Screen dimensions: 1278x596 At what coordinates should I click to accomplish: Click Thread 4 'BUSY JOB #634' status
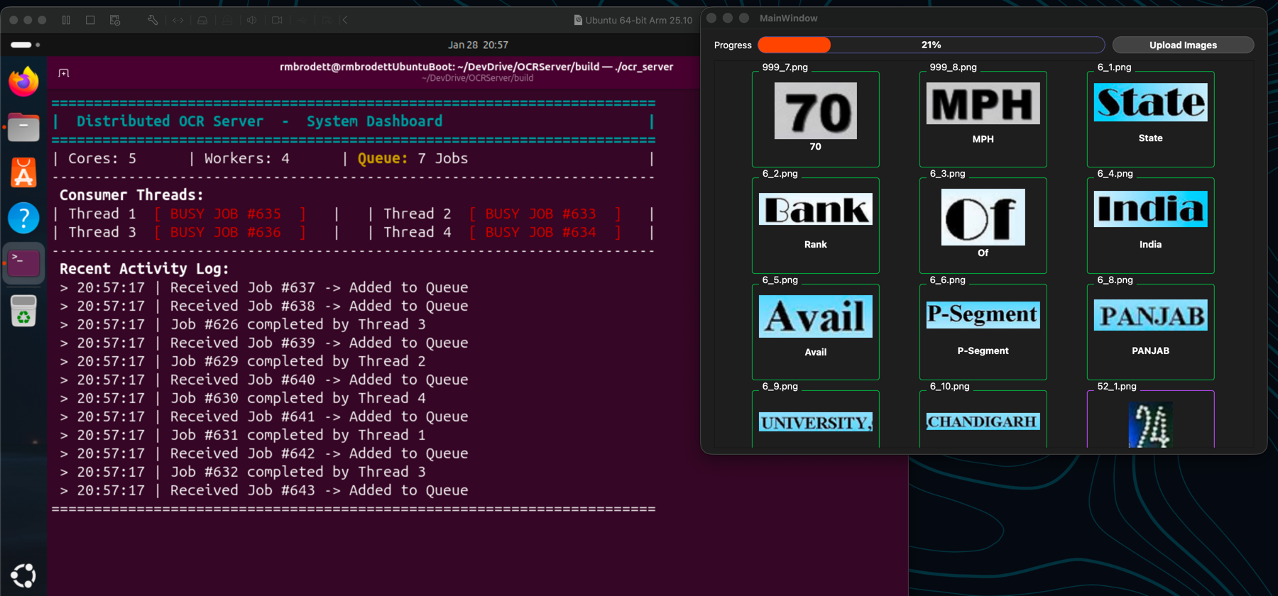pyautogui.click(x=545, y=232)
